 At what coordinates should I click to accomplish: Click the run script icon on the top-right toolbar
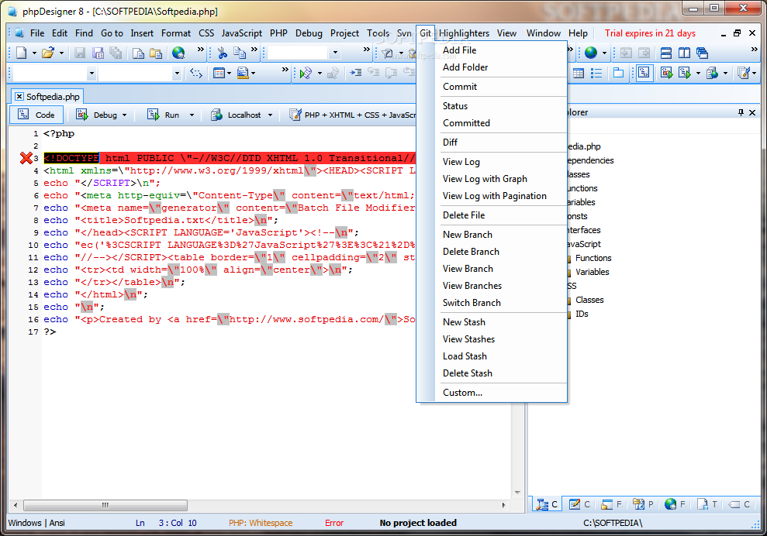tap(684, 74)
